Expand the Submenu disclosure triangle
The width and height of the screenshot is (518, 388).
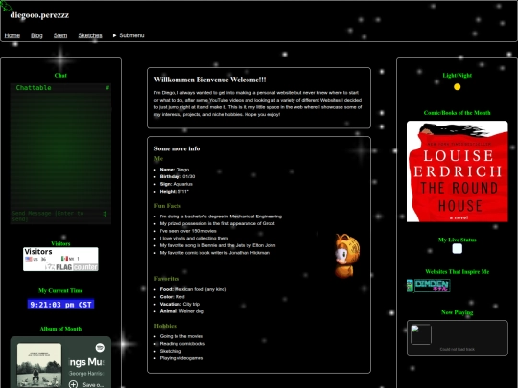[115, 35]
